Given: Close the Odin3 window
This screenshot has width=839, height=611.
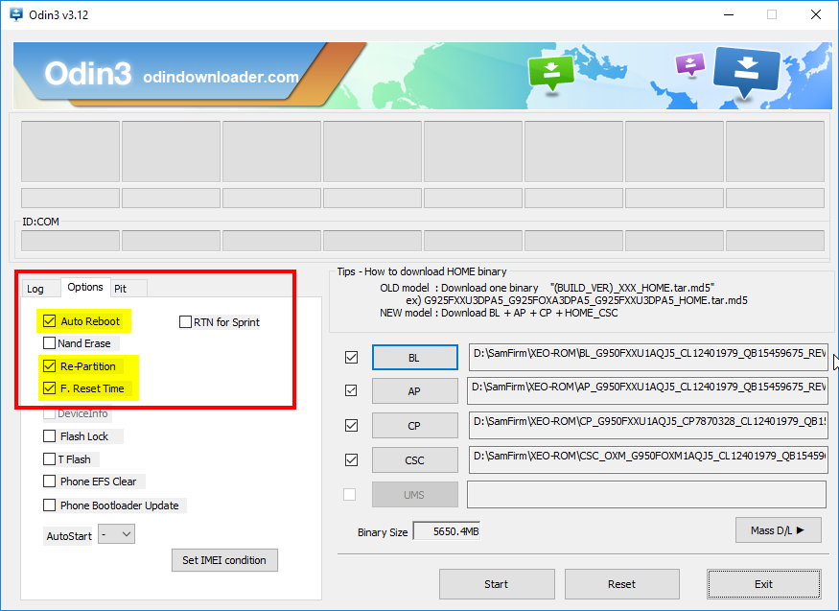Looking at the screenshot, I should click(x=815, y=14).
